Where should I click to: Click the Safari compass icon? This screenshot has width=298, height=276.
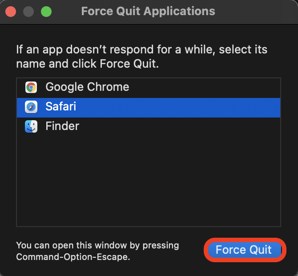pyautogui.click(x=31, y=107)
